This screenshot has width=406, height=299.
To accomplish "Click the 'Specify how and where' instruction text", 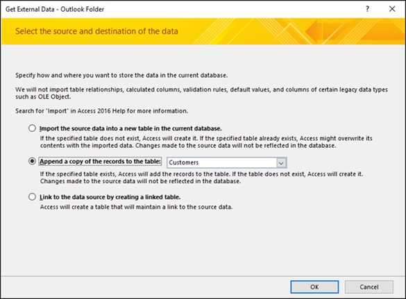I will [x=121, y=76].
